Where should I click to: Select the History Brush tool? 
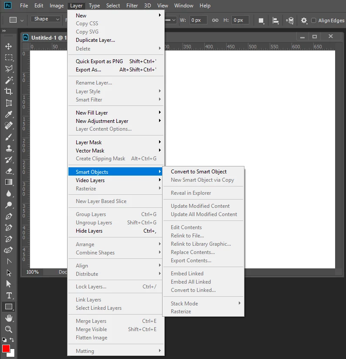click(x=9, y=159)
